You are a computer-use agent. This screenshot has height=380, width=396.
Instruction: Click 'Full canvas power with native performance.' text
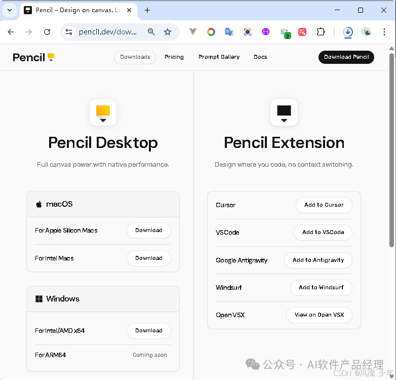coord(103,165)
